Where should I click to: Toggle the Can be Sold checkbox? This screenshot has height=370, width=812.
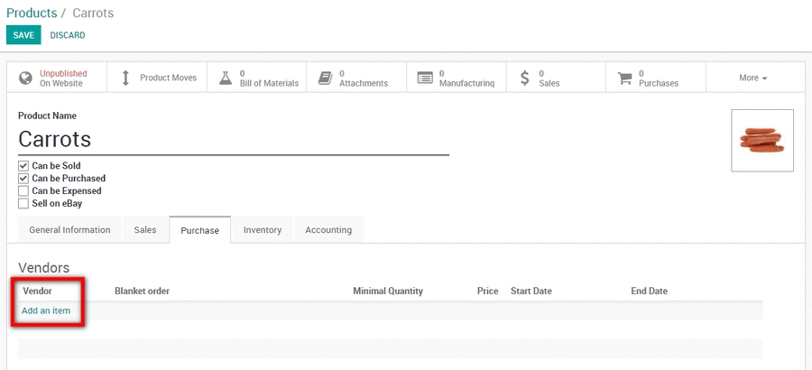(x=23, y=166)
